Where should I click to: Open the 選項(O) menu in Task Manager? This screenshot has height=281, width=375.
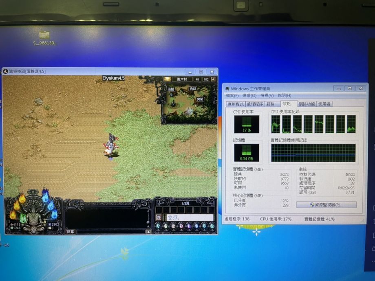(x=249, y=96)
